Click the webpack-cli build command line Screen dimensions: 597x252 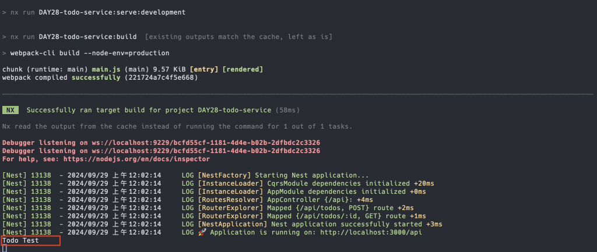[x=86, y=53]
